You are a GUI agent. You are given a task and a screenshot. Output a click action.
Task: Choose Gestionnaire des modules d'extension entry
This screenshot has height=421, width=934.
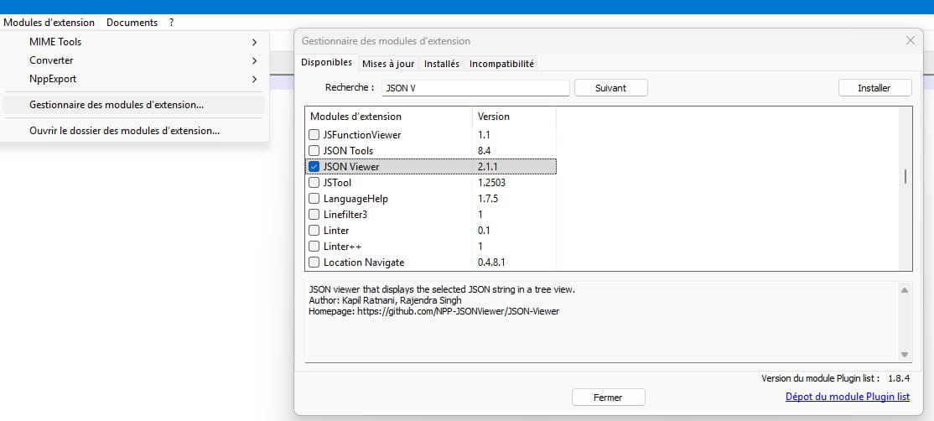[x=133, y=105]
